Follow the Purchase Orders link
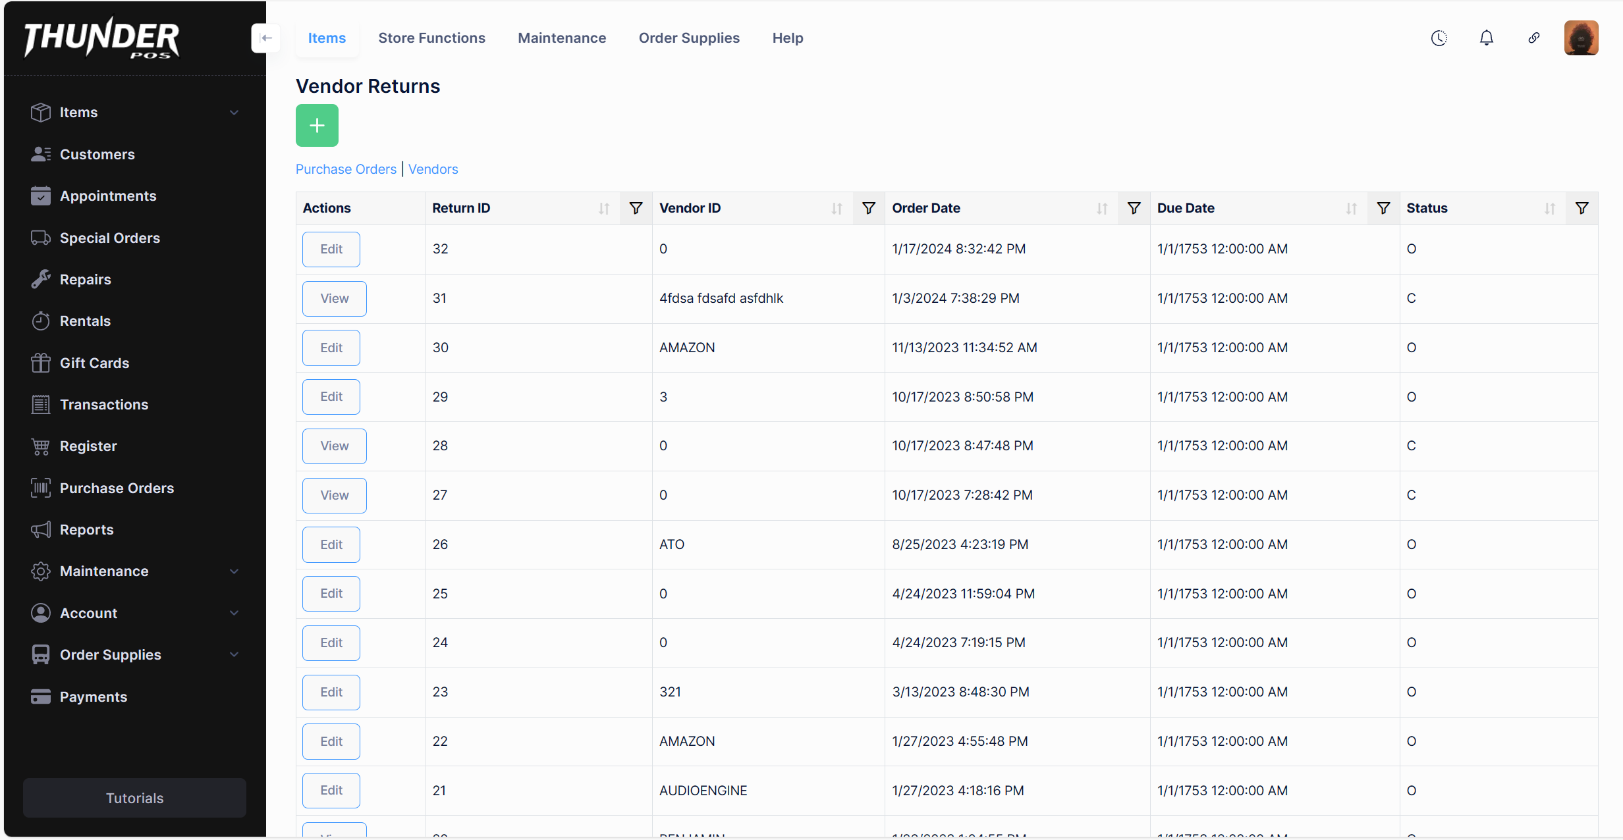 tap(346, 169)
